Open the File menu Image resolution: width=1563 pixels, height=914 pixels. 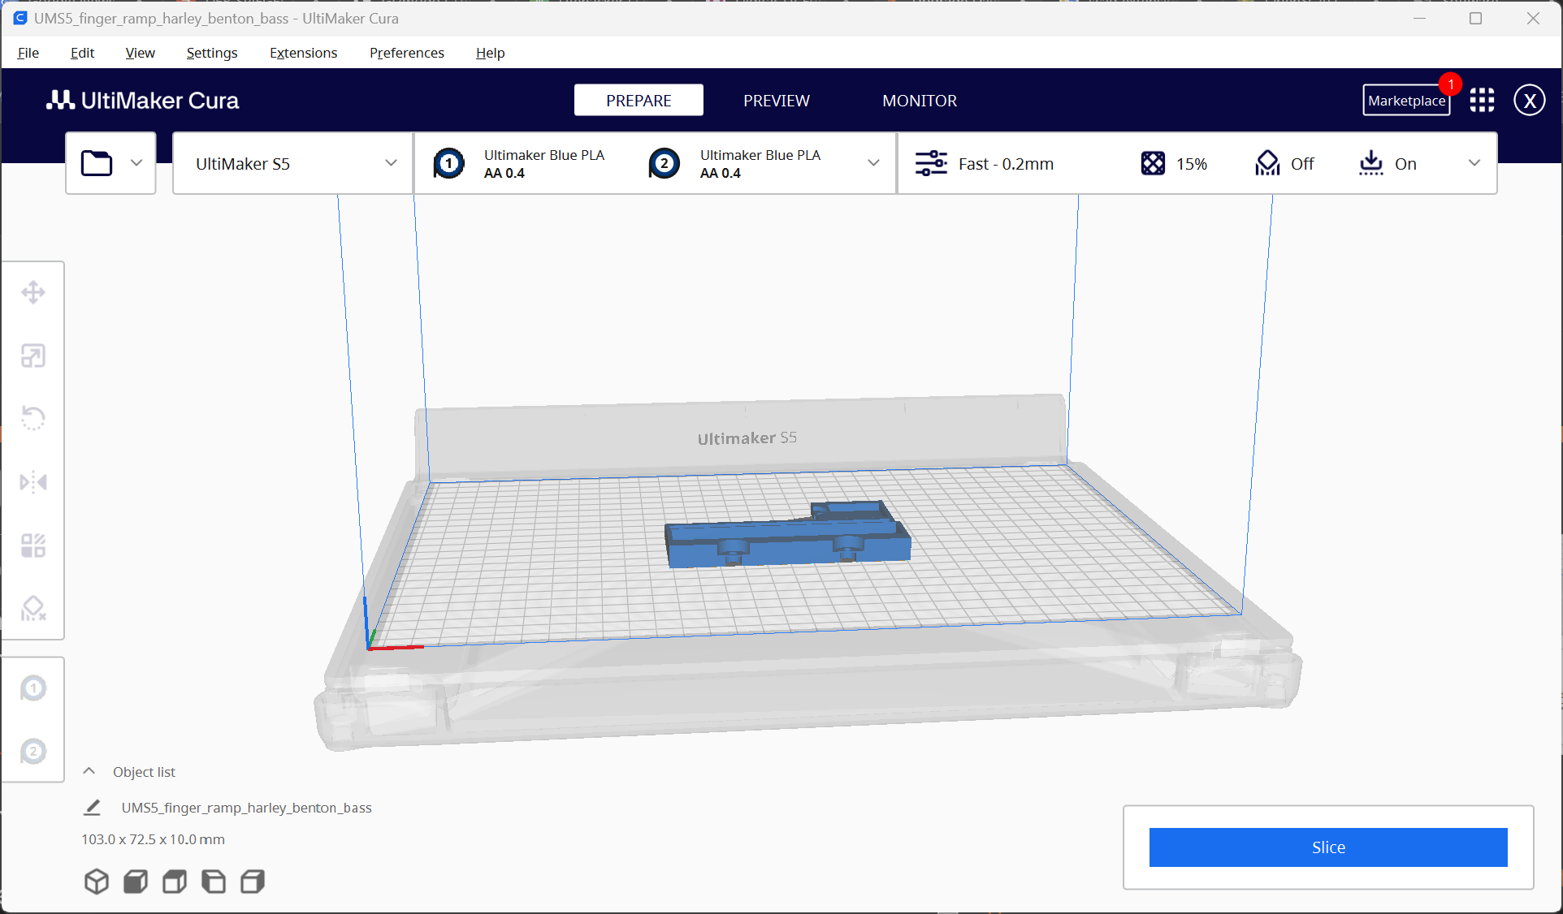(x=28, y=53)
